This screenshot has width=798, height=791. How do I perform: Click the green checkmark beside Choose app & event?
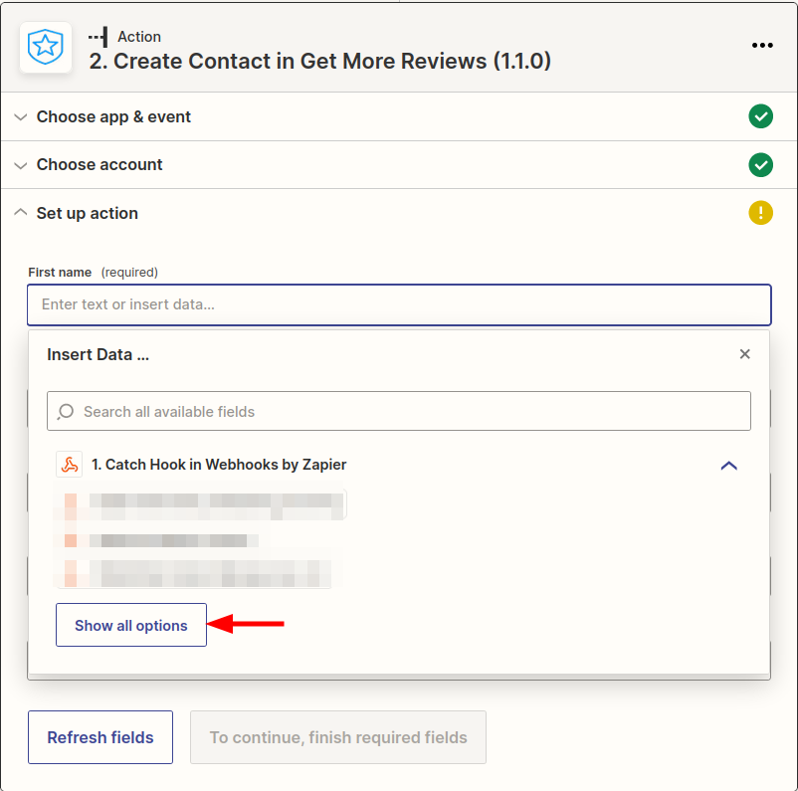pyautogui.click(x=760, y=116)
